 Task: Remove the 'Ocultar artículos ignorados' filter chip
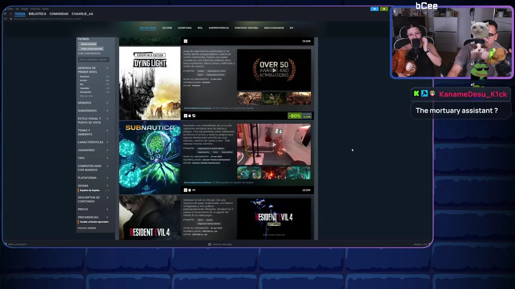(x=91, y=49)
